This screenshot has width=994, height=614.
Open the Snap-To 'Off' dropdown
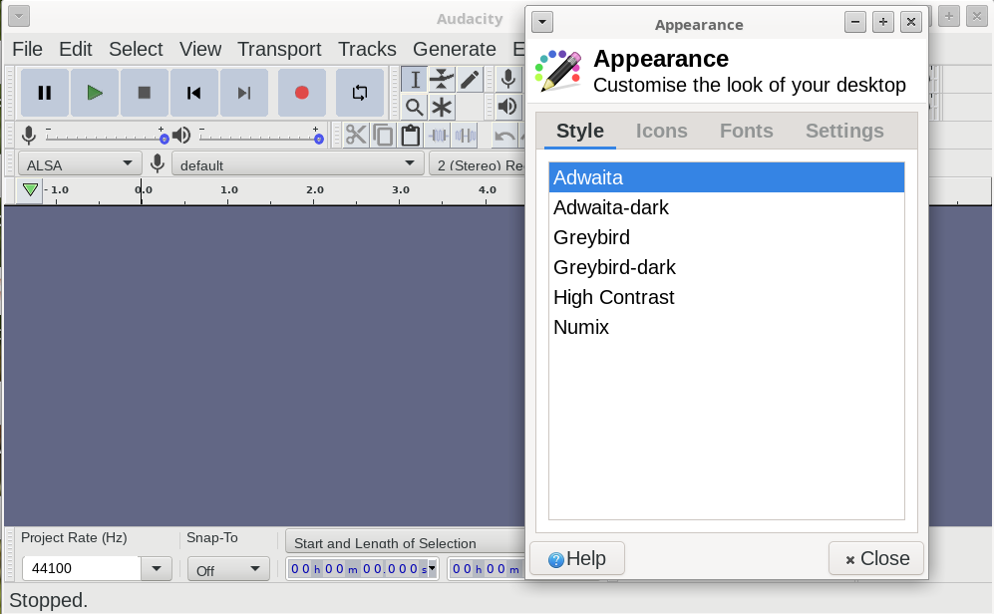(x=228, y=570)
